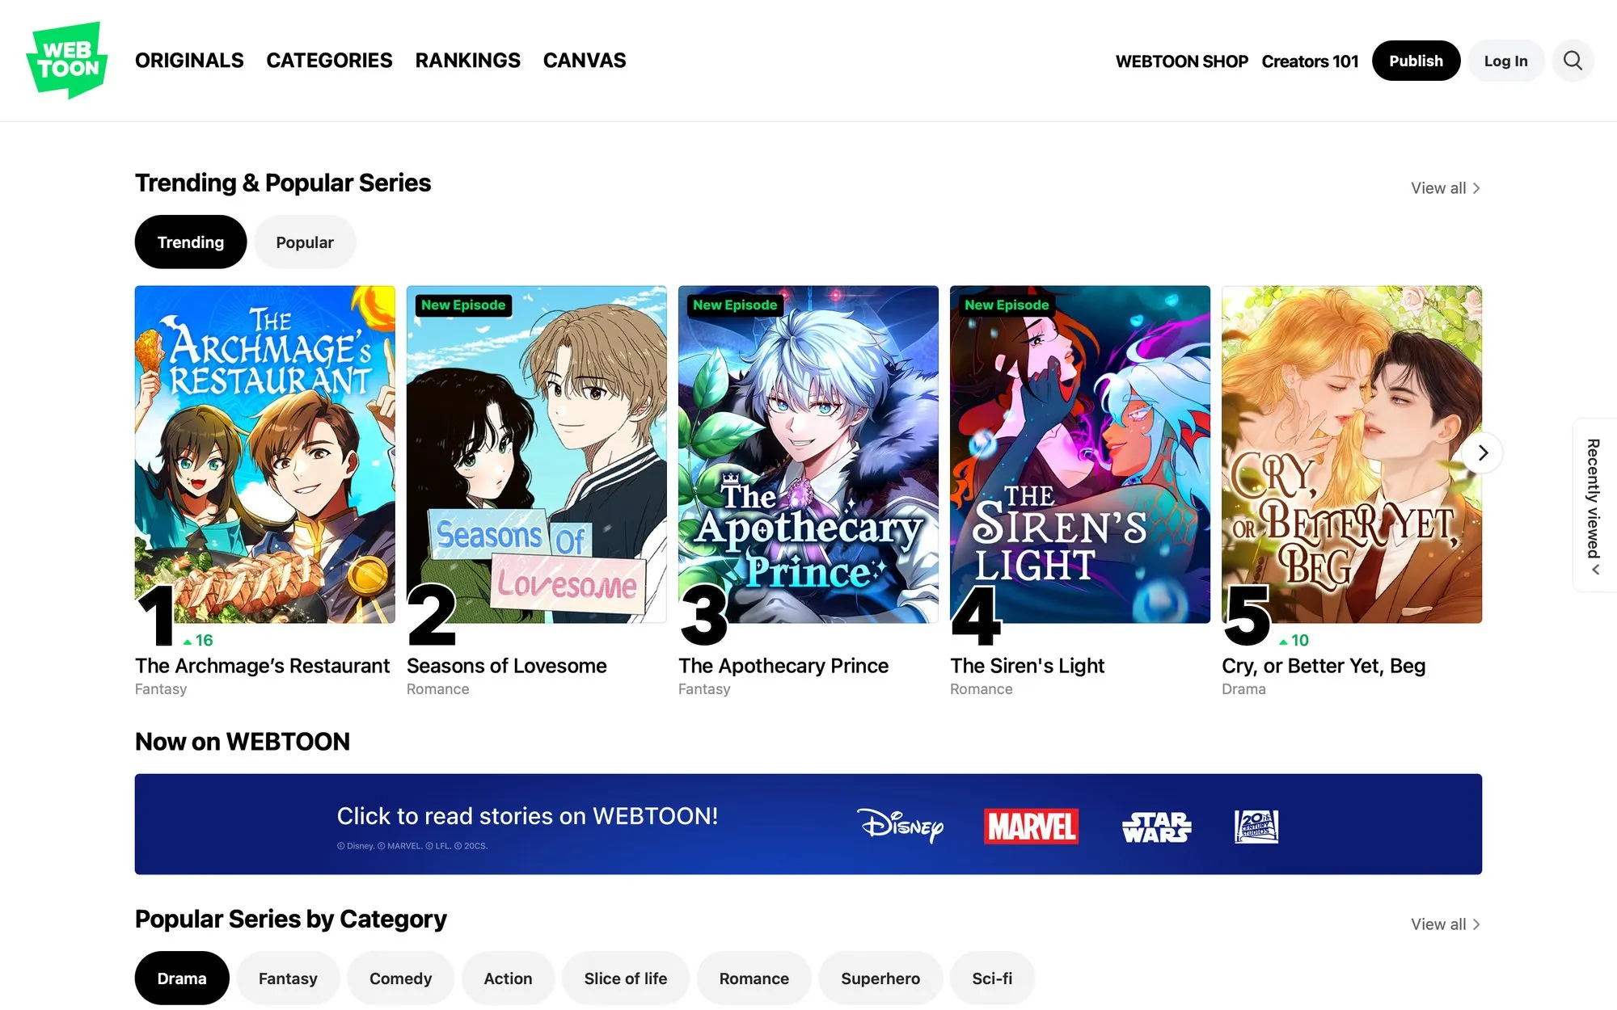Open View all for Popular Series by Category

click(1445, 924)
